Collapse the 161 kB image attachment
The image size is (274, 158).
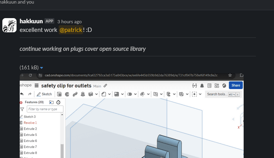click(41, 67)
